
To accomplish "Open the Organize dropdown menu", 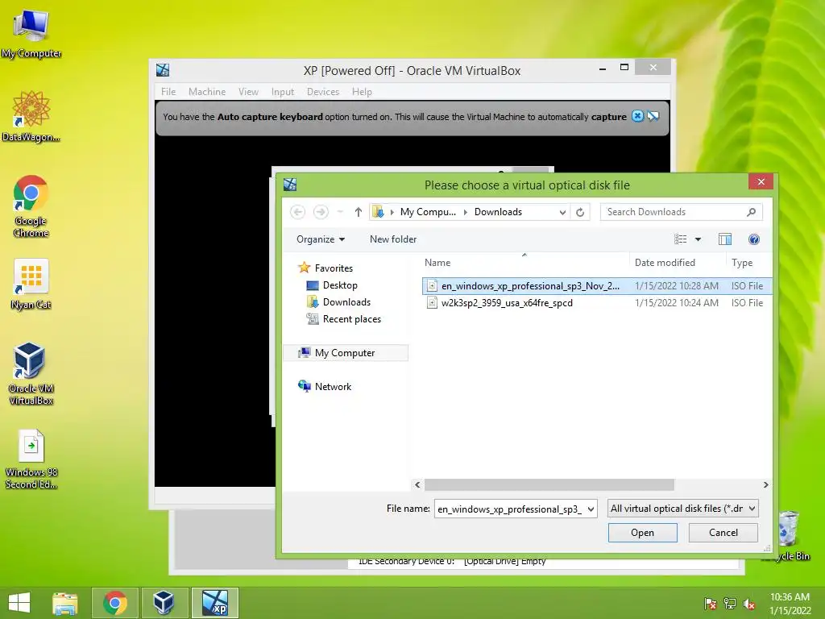I will tap(321, 239).
